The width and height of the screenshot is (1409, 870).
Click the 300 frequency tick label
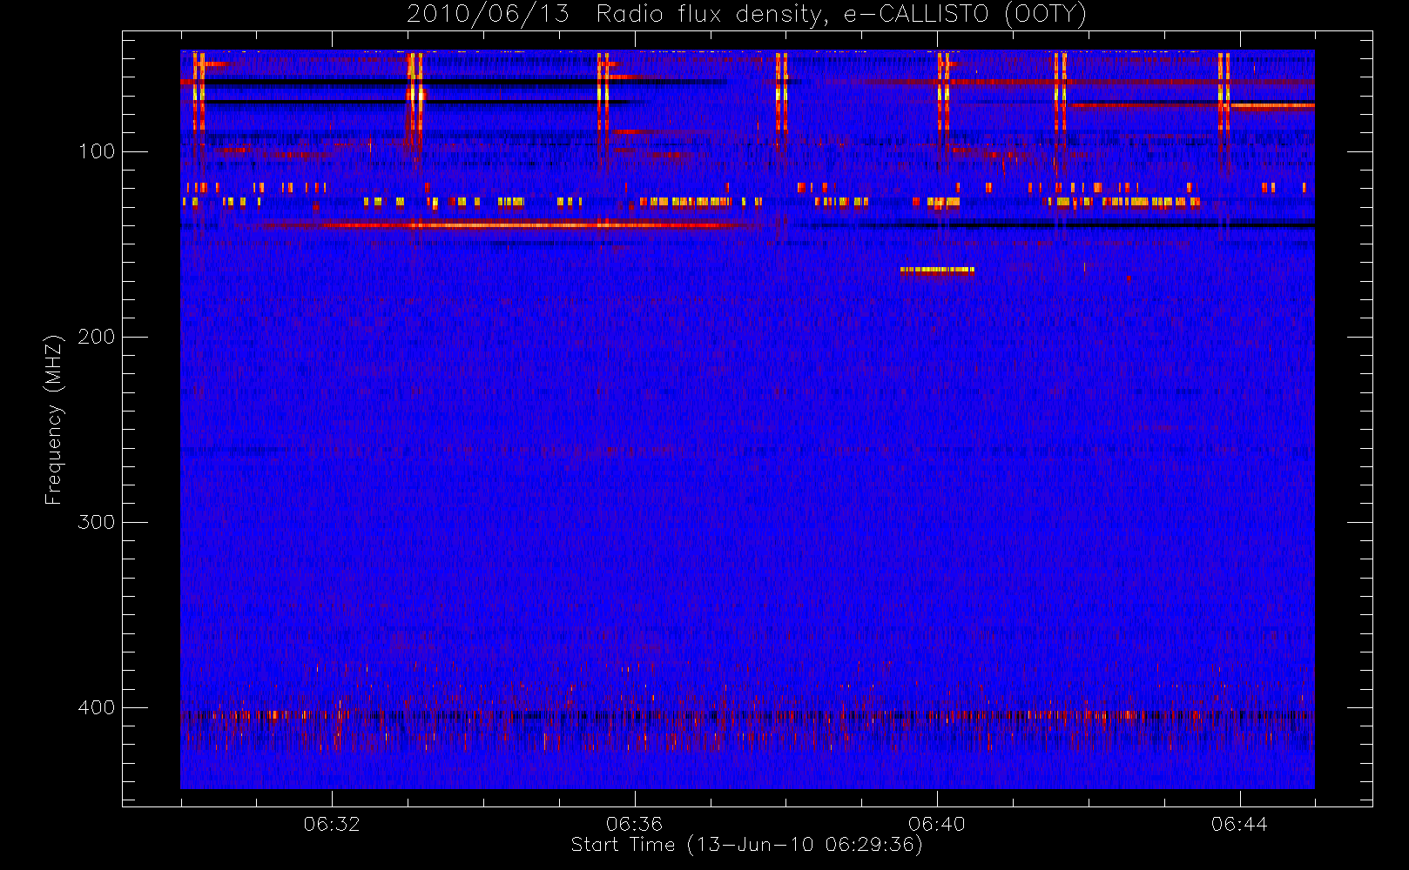coord(97,522)
